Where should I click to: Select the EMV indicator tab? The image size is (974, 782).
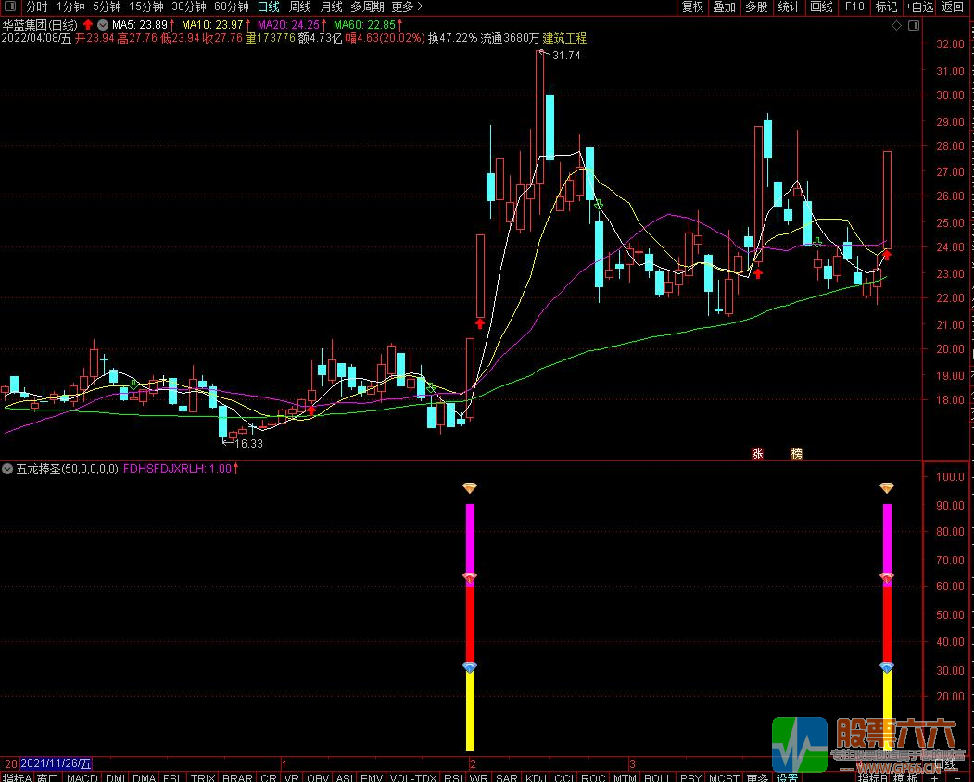(x=372, y=777)
